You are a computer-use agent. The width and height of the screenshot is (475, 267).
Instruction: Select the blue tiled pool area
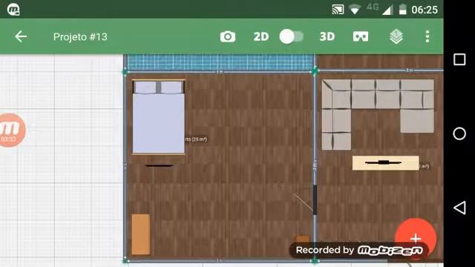220,62
